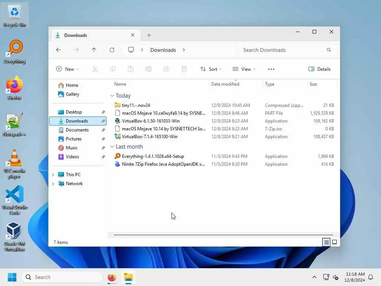Open the Sort dropdown menu
This screenshot has height=286, width=381.
click(211, 69)
